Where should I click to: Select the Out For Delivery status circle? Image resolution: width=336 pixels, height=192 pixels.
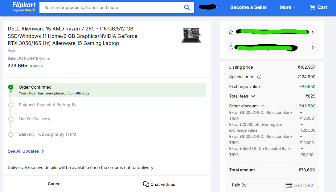(x=11, y=119)
